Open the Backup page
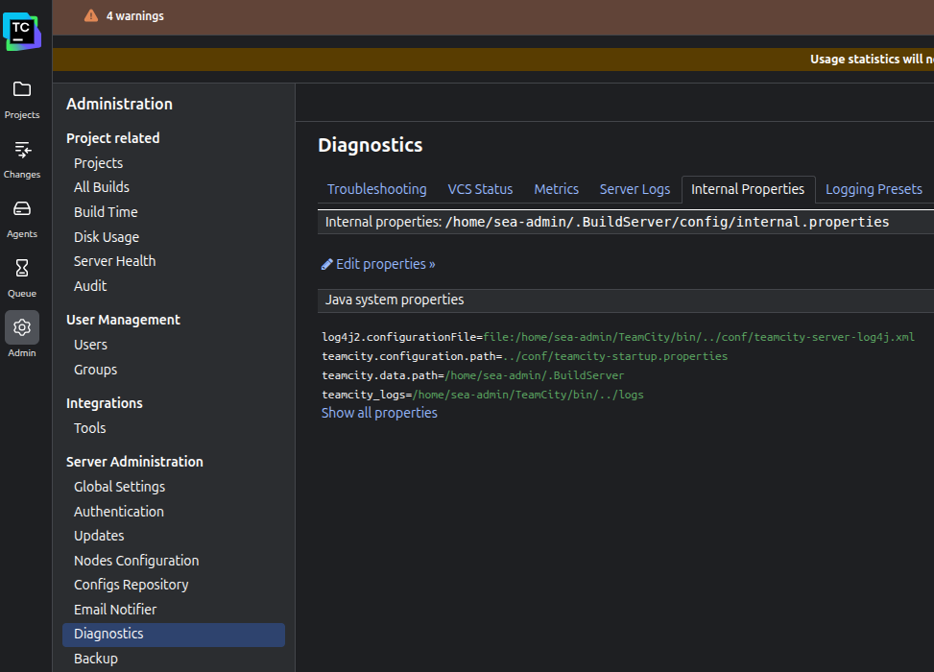934x672 pixels. point(95,659)
